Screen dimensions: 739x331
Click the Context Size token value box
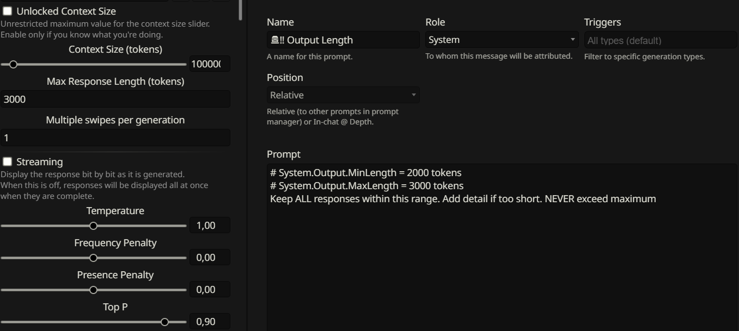click(209, 64)
